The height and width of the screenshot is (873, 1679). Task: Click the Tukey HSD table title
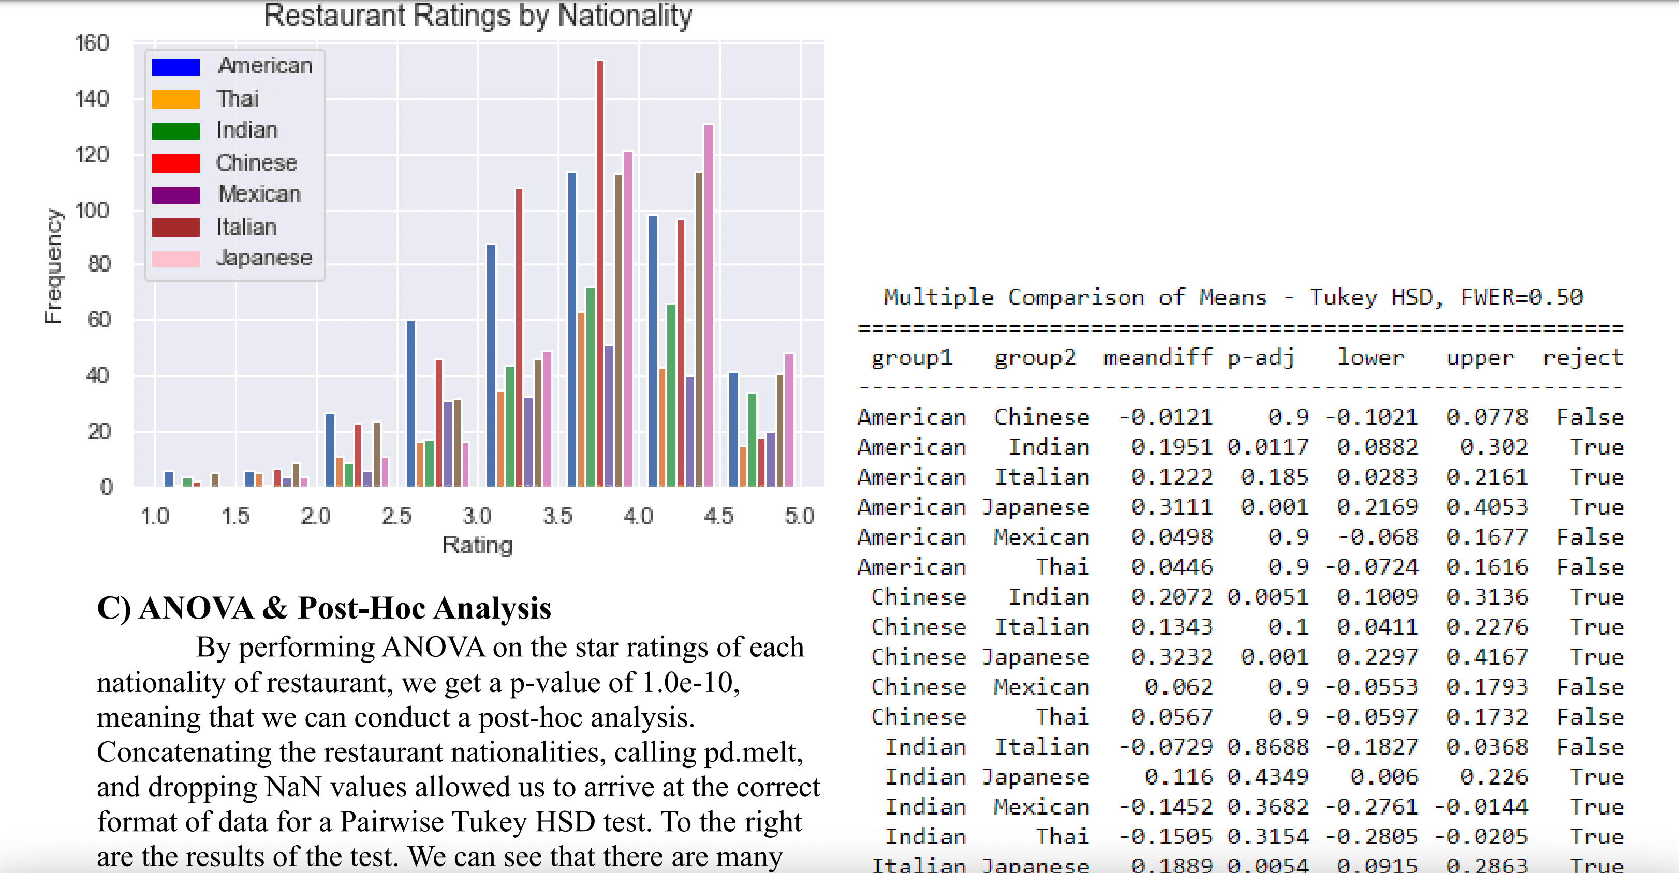1233,297
